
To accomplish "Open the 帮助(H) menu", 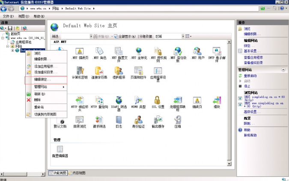I will (x=39, y=16).
